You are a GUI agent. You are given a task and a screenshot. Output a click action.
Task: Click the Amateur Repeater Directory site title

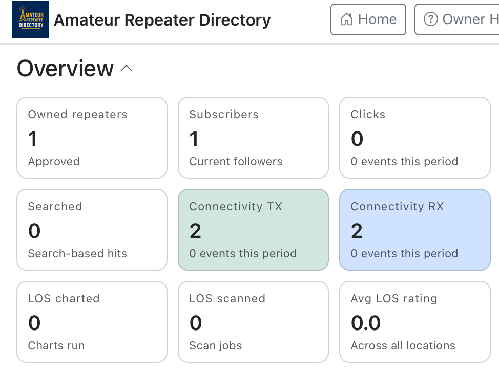pyautogui.click(x=162, y=20)
